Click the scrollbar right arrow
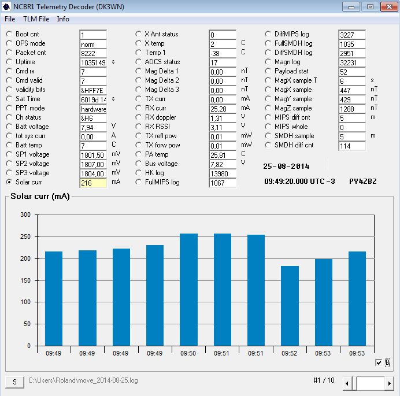Screen dimensions: 400x396 click(x=390, y=383)
